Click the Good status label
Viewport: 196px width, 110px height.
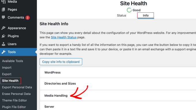[x=137, y=10]
